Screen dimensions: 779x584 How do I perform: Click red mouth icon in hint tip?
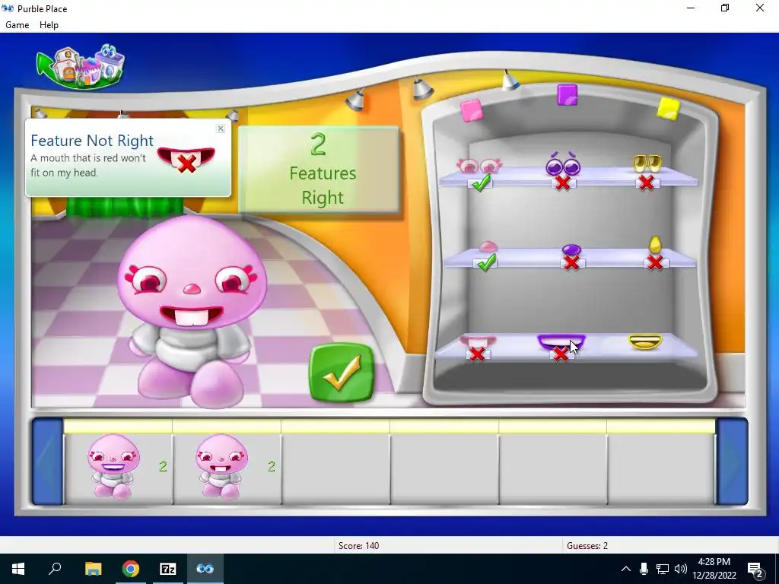pyautogui.click(x=186, y=160)
